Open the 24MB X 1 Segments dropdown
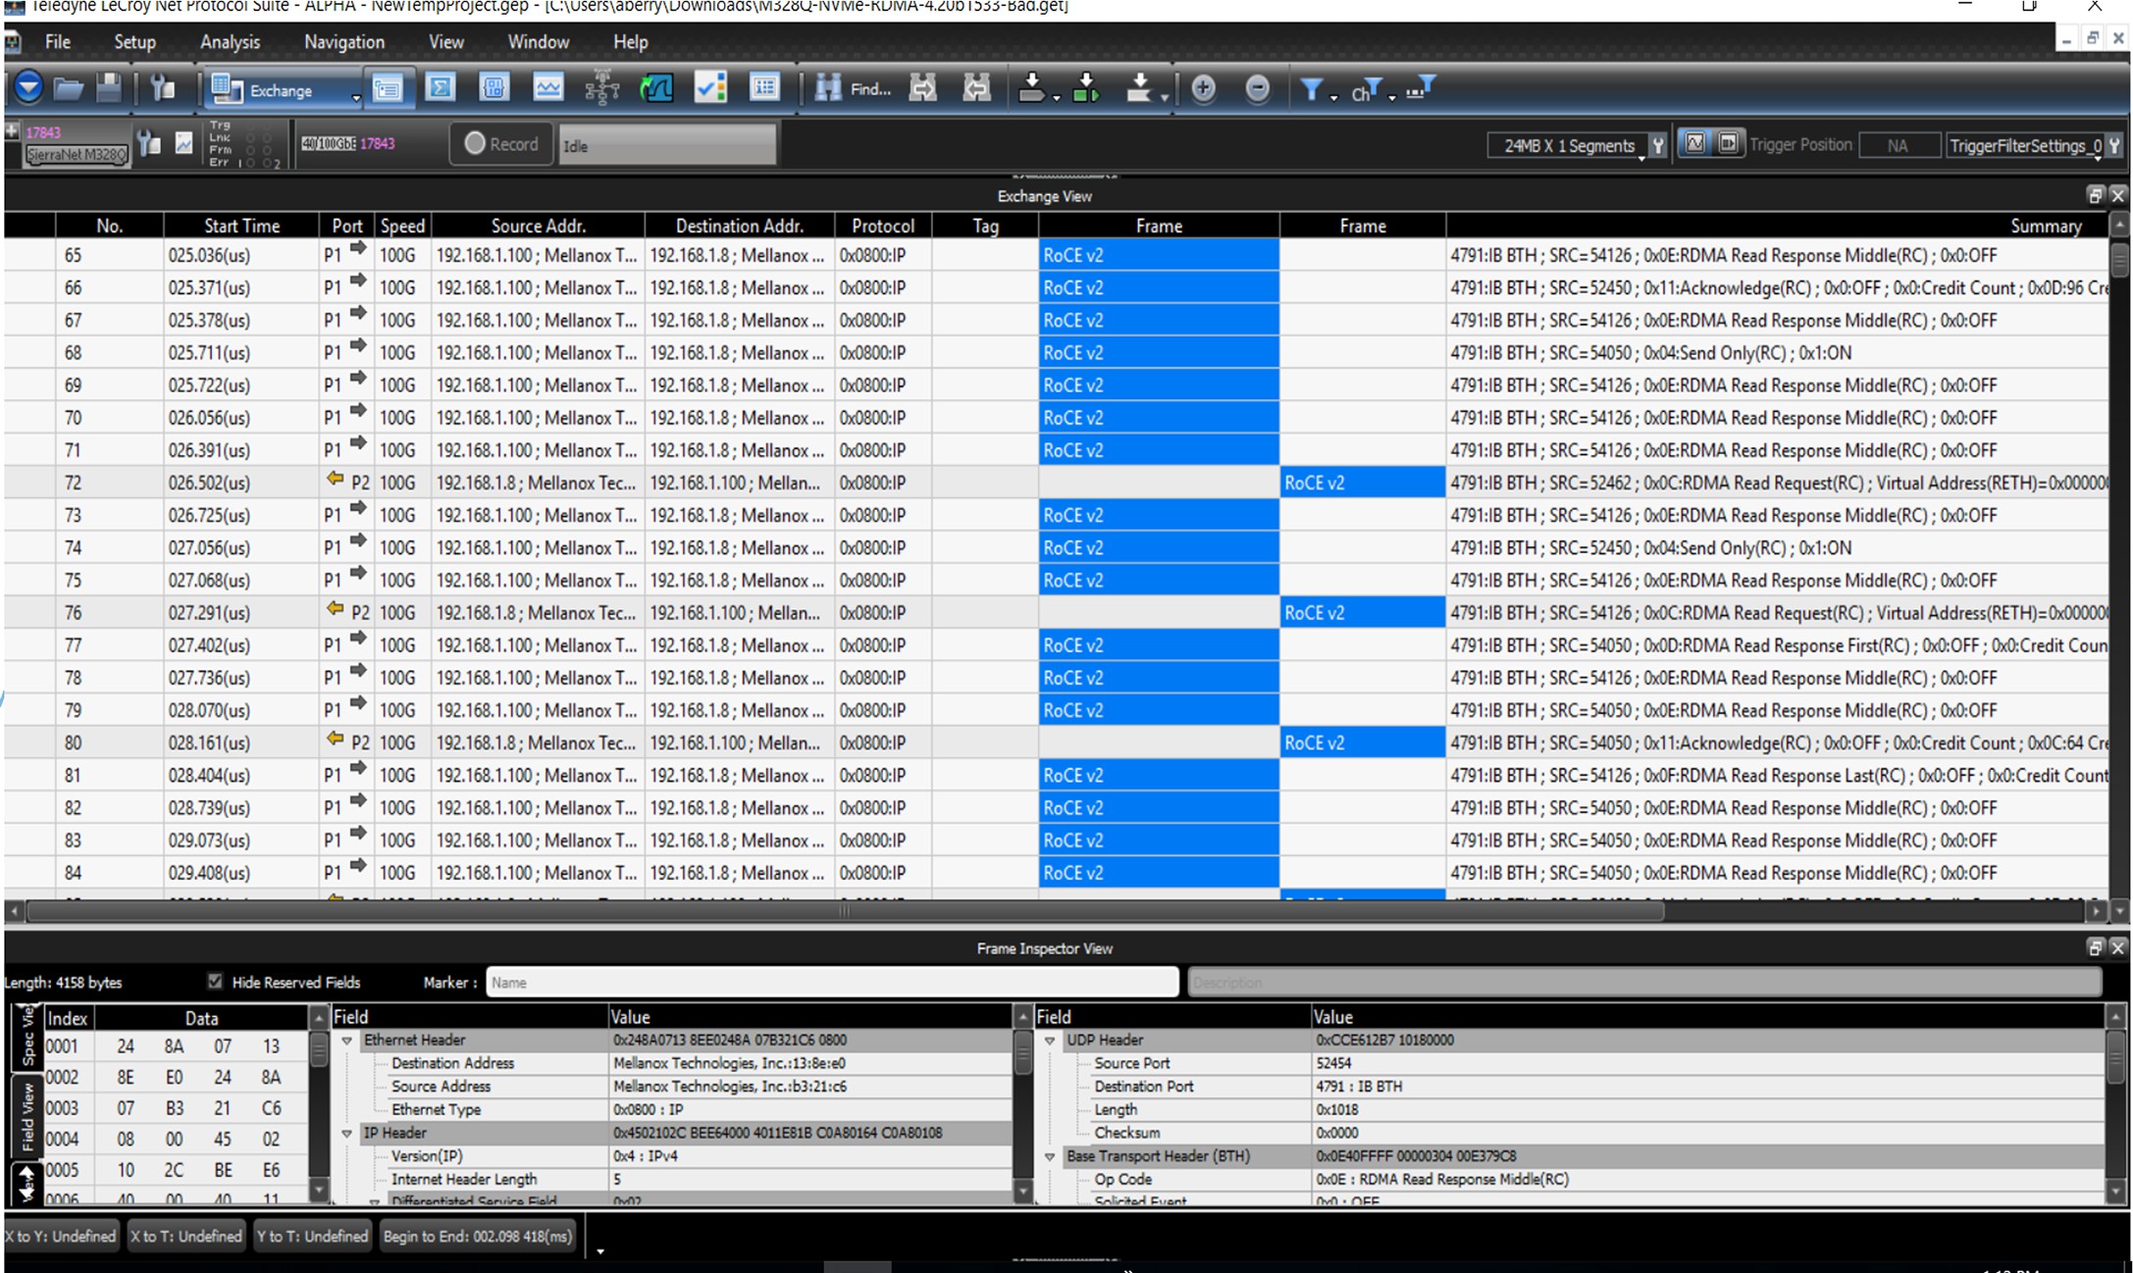 coord(1640,157)
